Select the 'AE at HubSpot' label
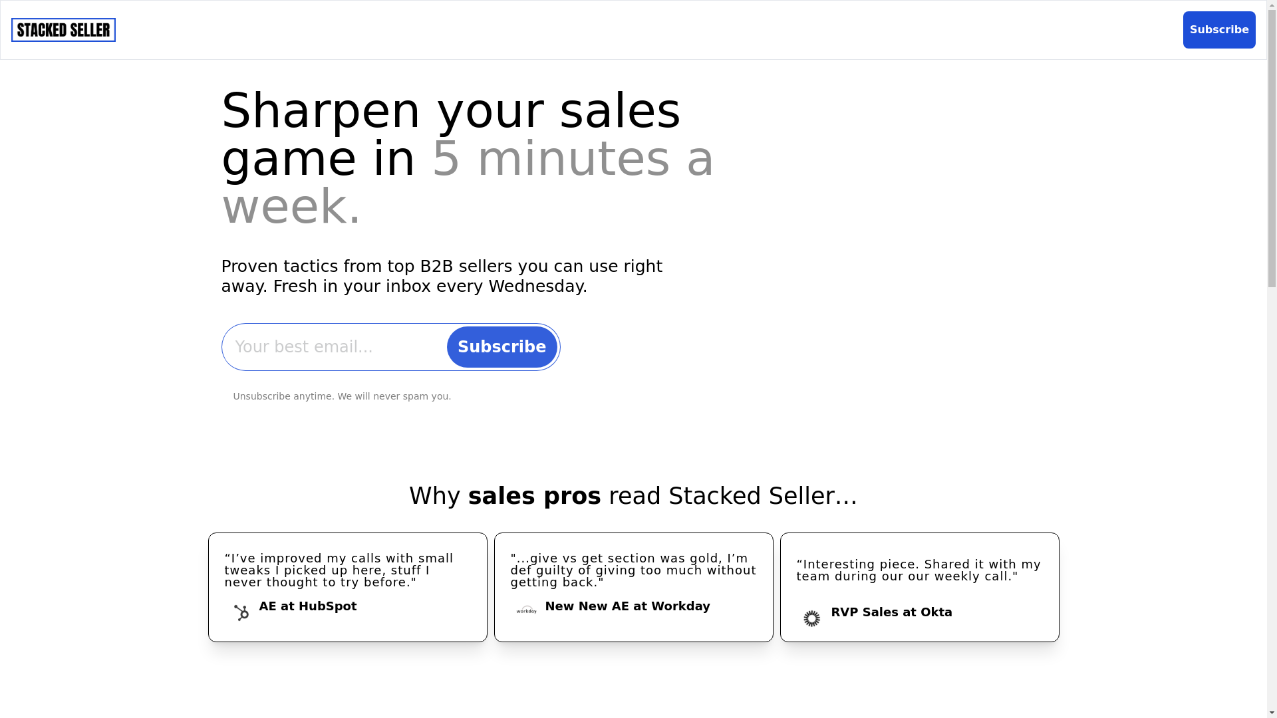 (x=308, y=606)
